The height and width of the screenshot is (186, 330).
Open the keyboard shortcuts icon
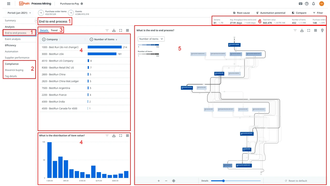tap(301, 4)
